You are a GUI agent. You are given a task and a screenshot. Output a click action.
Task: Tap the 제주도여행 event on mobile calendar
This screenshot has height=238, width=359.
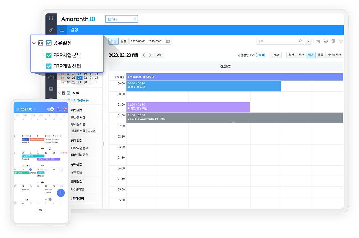click(x=22, y=173)
